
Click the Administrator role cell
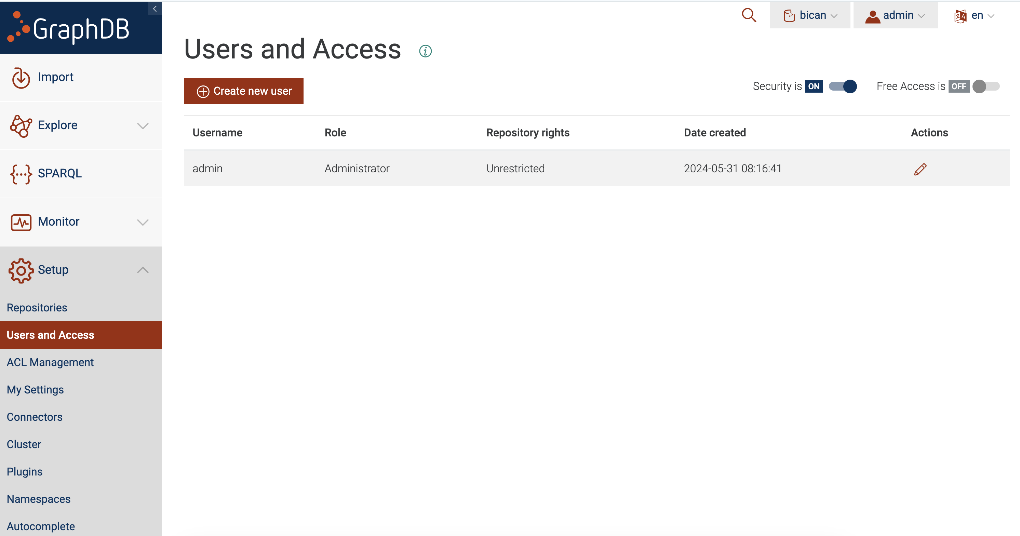[357, 169]
